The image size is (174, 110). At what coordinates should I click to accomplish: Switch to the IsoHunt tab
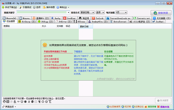click(x=158, y=22)
